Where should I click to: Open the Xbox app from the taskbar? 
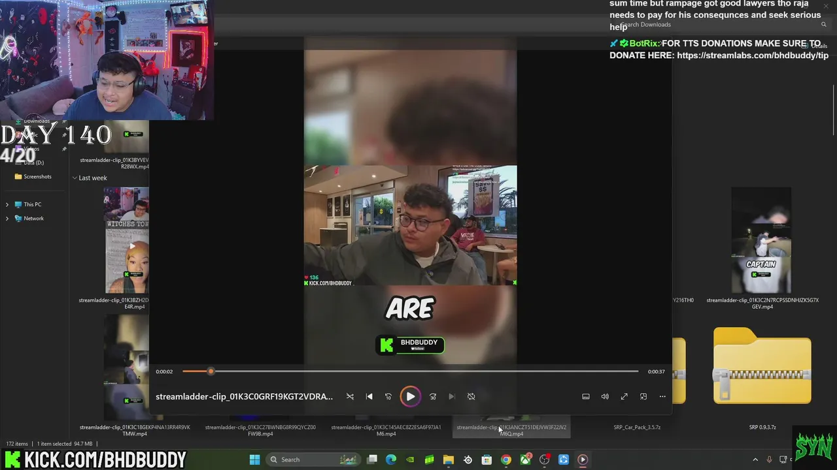point(525,460)
